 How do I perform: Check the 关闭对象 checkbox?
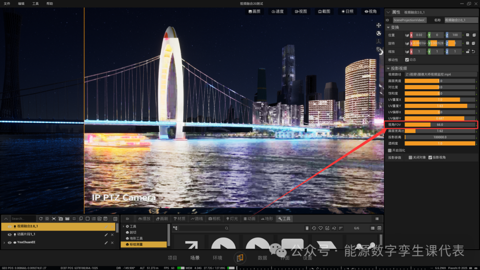pyautogui.click(x=411, y=158)
